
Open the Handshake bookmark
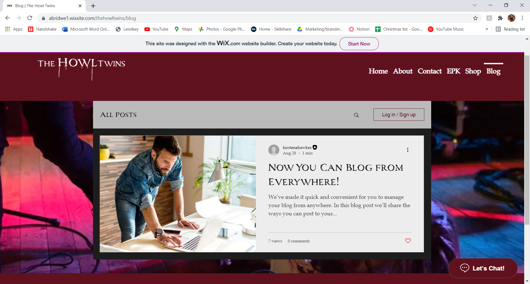pos(42,29)
